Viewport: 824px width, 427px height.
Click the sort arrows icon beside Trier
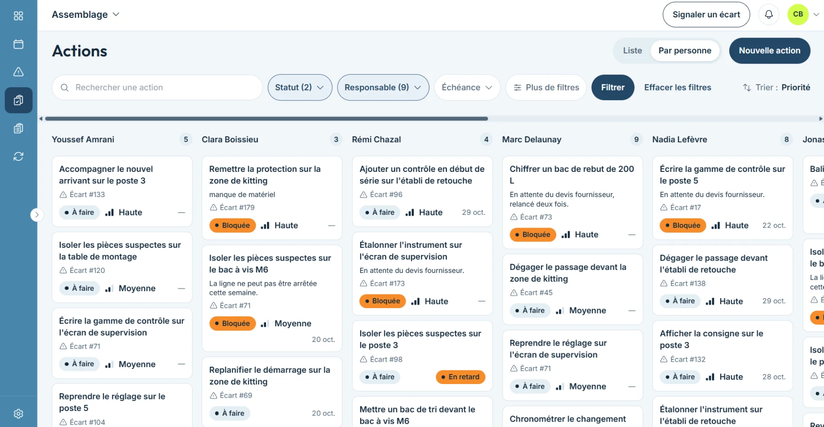(x=747, y=87)
